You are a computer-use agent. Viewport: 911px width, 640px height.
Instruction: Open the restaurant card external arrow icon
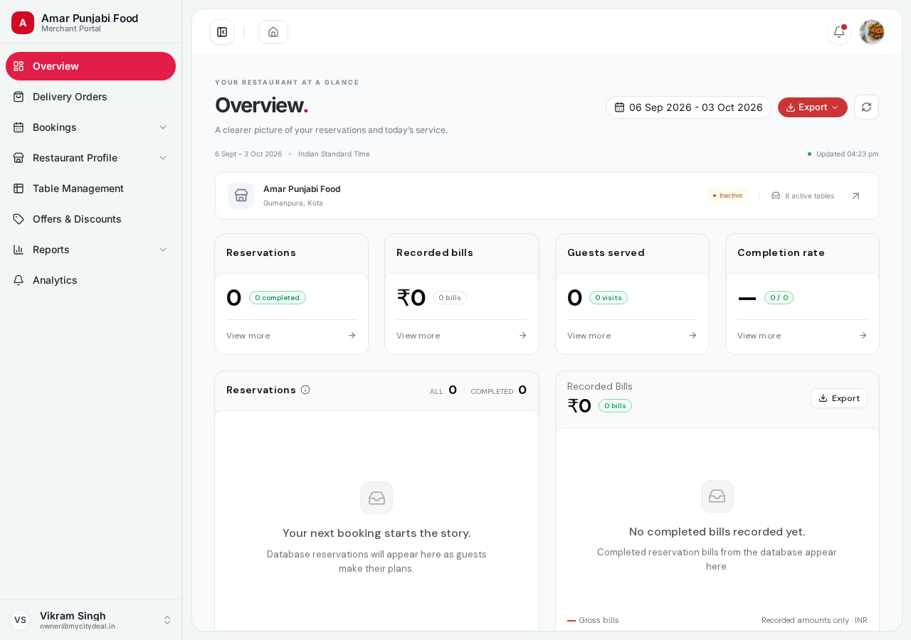[855, 196]
